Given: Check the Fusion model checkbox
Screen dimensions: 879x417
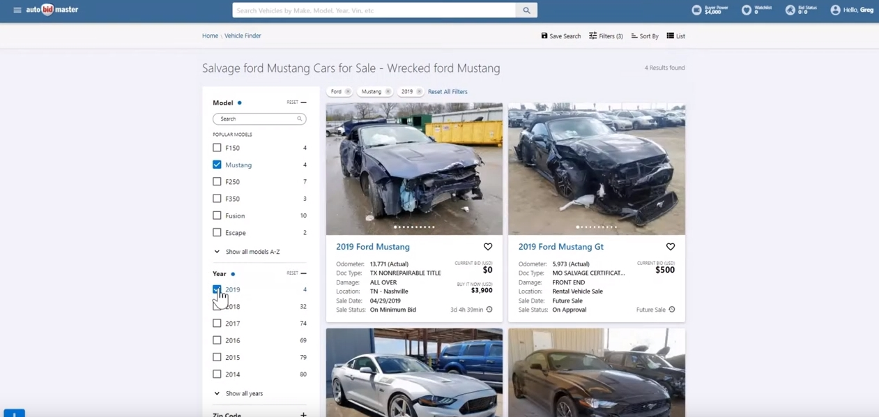Looking at the screenshot, I should coord(217,215).
